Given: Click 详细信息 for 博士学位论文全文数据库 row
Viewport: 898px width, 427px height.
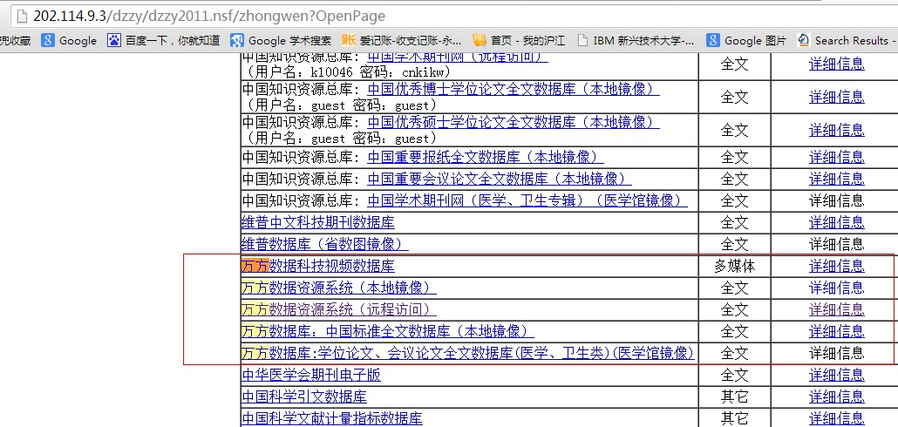Looking at the screenshot, I should [837, 98].
